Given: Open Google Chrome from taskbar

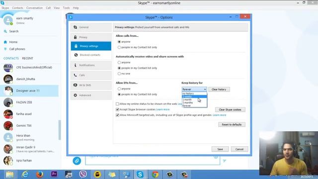Looking at the screenshot, I should pos(155,175).
